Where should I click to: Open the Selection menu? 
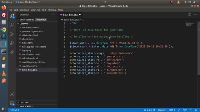point(24,10)
